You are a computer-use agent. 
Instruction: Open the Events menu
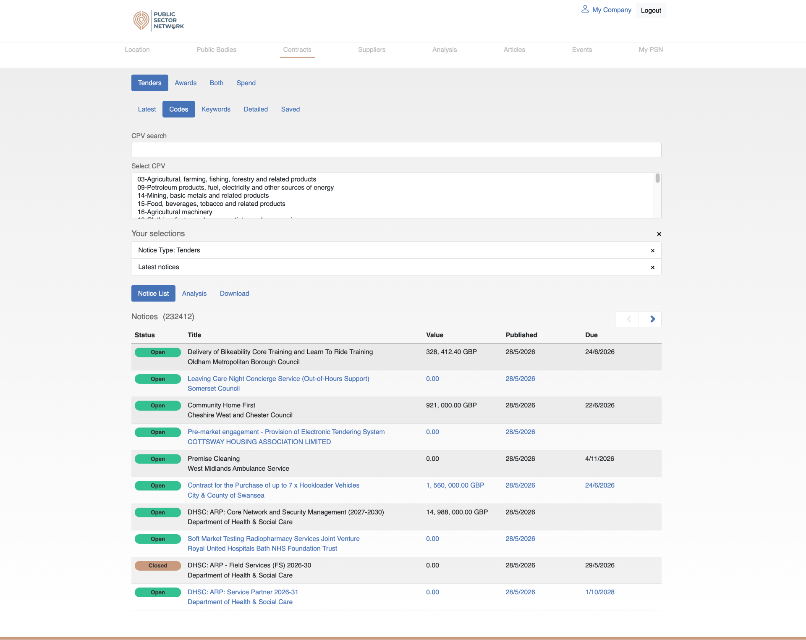582,50
